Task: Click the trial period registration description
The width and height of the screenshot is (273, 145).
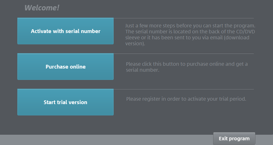Action: click(x=186, y=99)
